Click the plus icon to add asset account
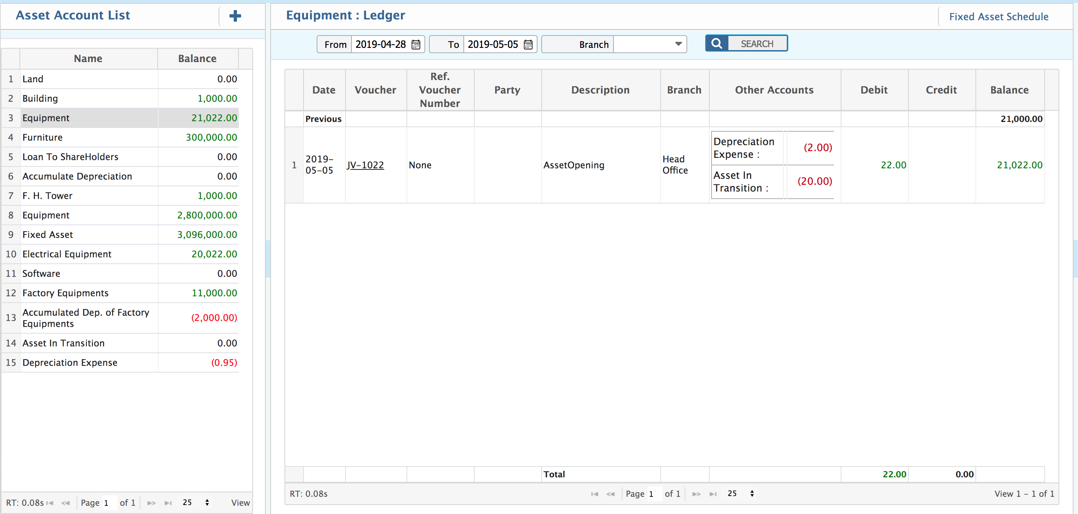 point(235,16)
